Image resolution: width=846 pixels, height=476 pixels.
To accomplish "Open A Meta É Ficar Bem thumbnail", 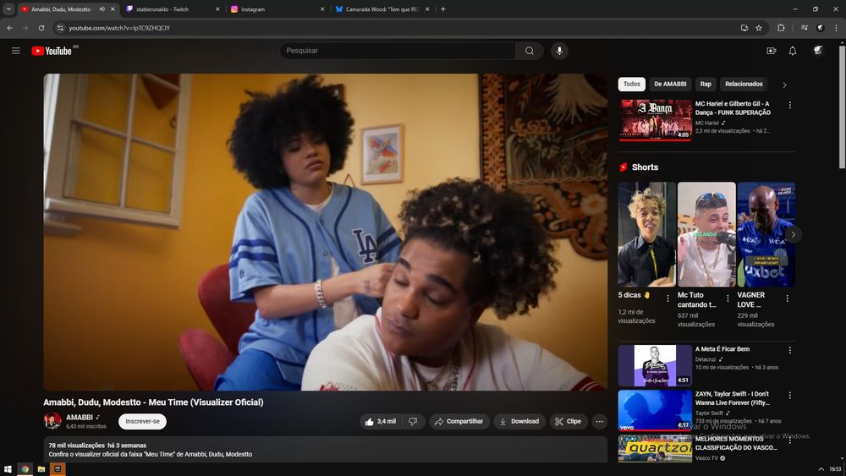I will [655, 365].
